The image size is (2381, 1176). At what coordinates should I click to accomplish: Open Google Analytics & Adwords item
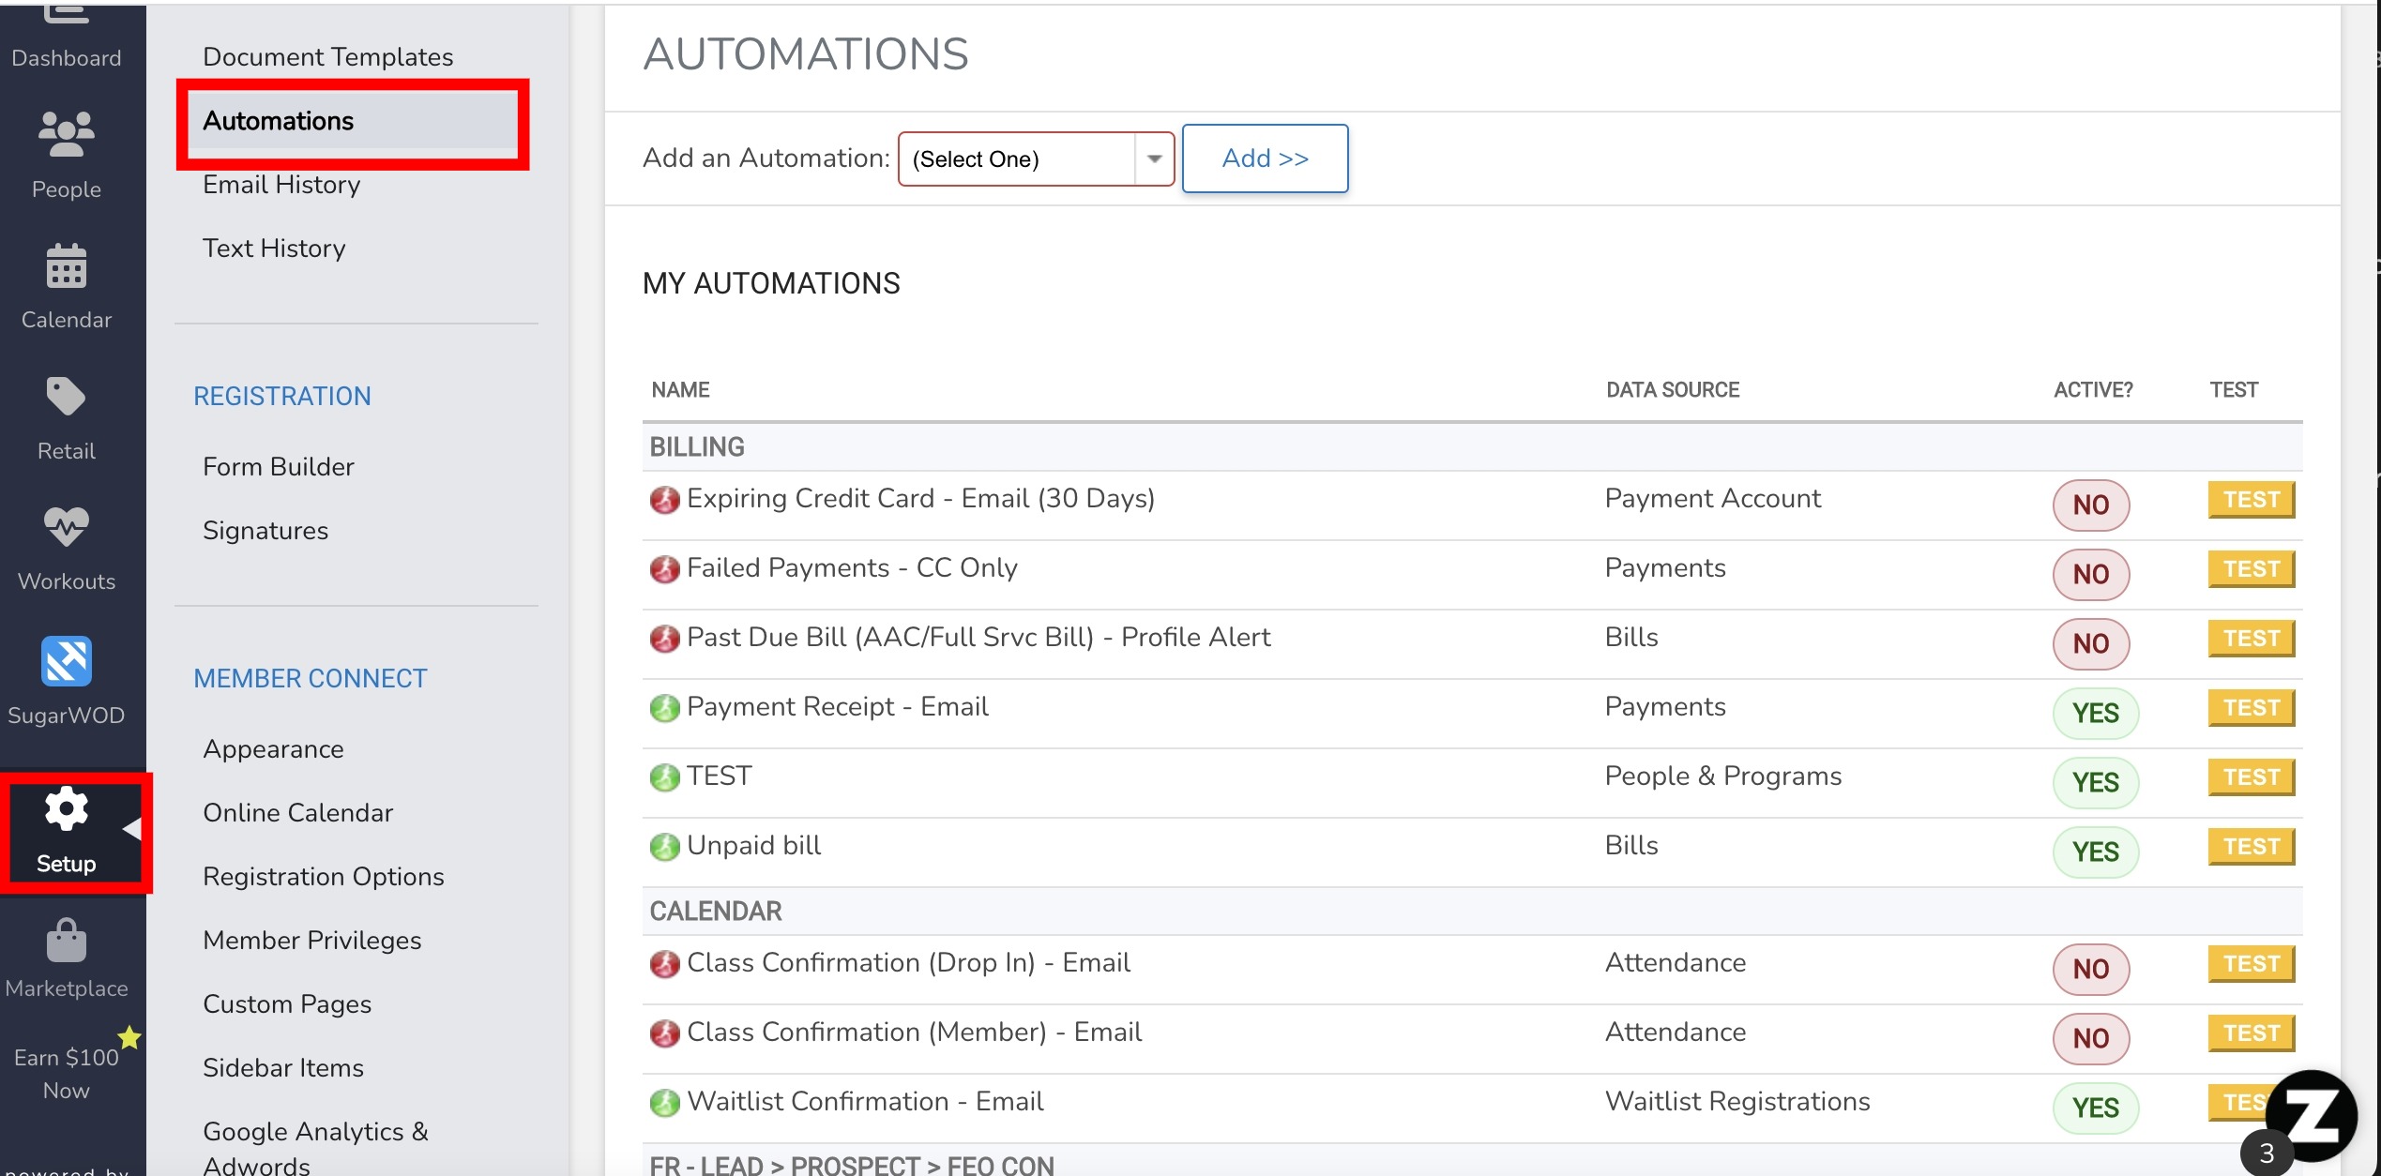coord(315,1147)
